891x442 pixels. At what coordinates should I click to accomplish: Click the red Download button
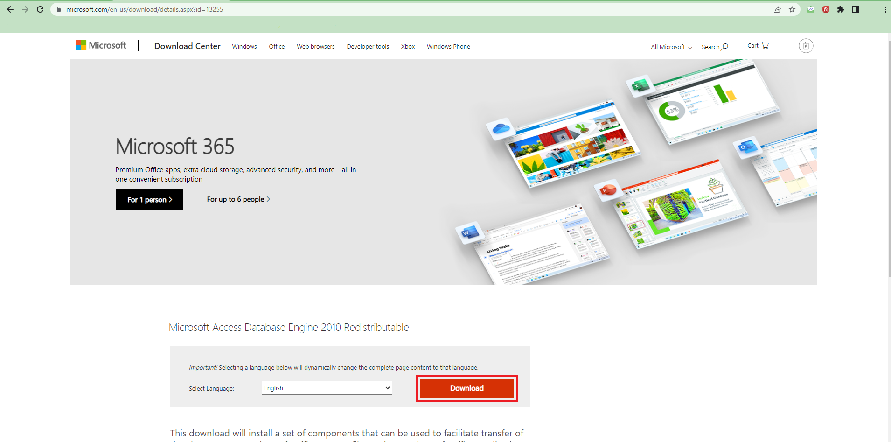(x=467, y=388)
